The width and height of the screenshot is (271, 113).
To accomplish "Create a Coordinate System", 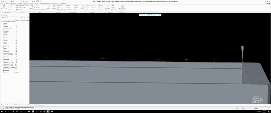I will pyautogui.click(x=40, y=10).
